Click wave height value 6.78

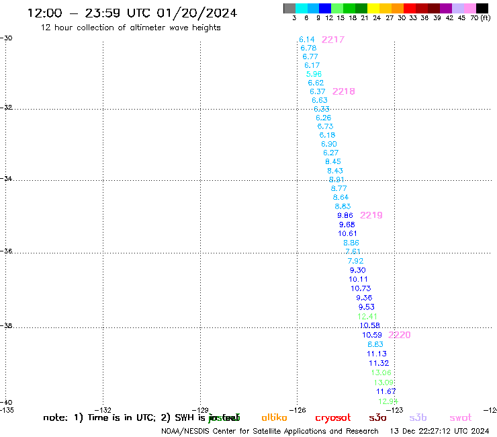point(308,48)
